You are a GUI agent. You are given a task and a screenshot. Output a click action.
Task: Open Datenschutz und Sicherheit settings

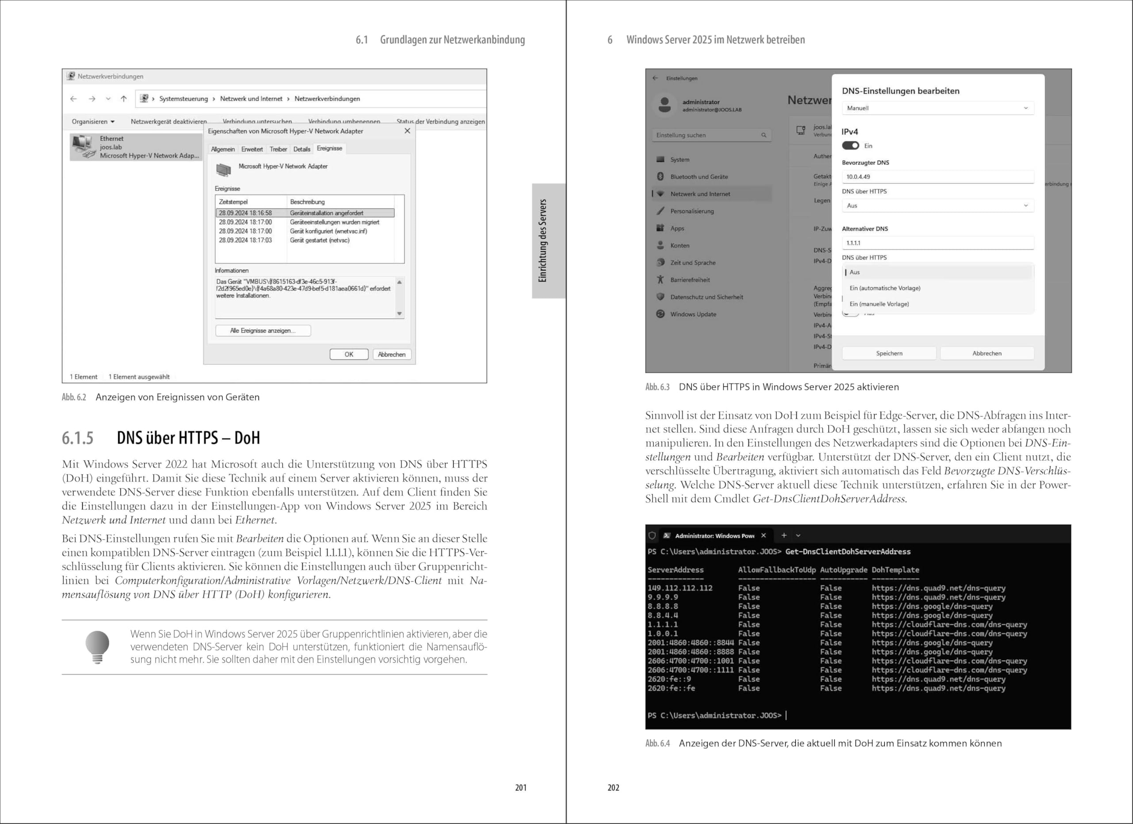click(x=711, y=296)
